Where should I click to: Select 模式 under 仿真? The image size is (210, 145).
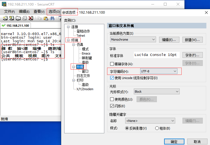[x=85, y=49]
